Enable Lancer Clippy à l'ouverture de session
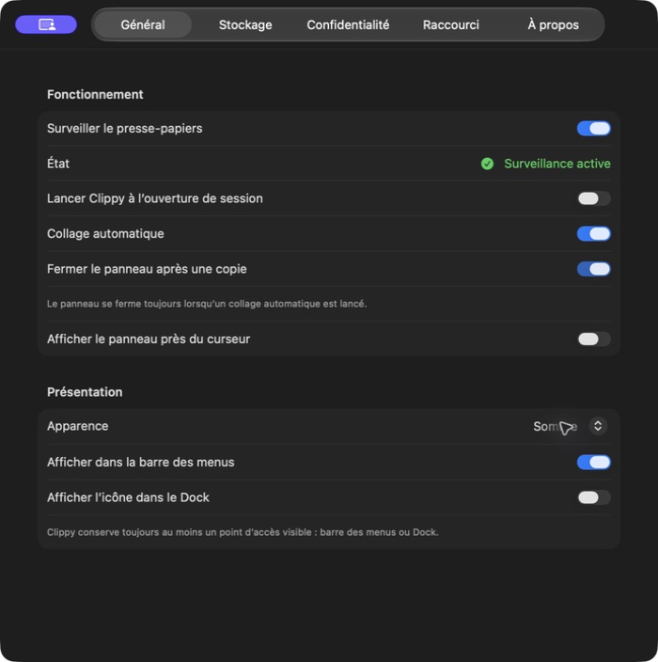The image size is (658, 662). pos(593,198)
